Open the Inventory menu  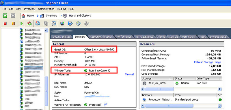(x=30, y=9)
